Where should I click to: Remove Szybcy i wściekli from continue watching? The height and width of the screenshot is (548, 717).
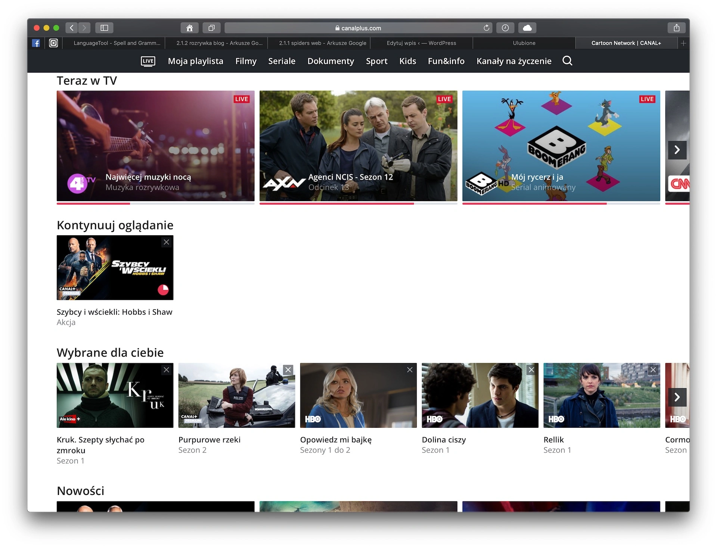[167, 242]
